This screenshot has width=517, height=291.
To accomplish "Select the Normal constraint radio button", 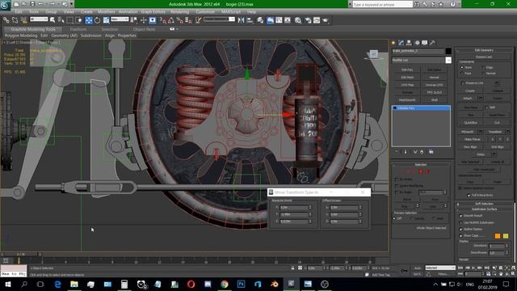I will coord(483,74).
